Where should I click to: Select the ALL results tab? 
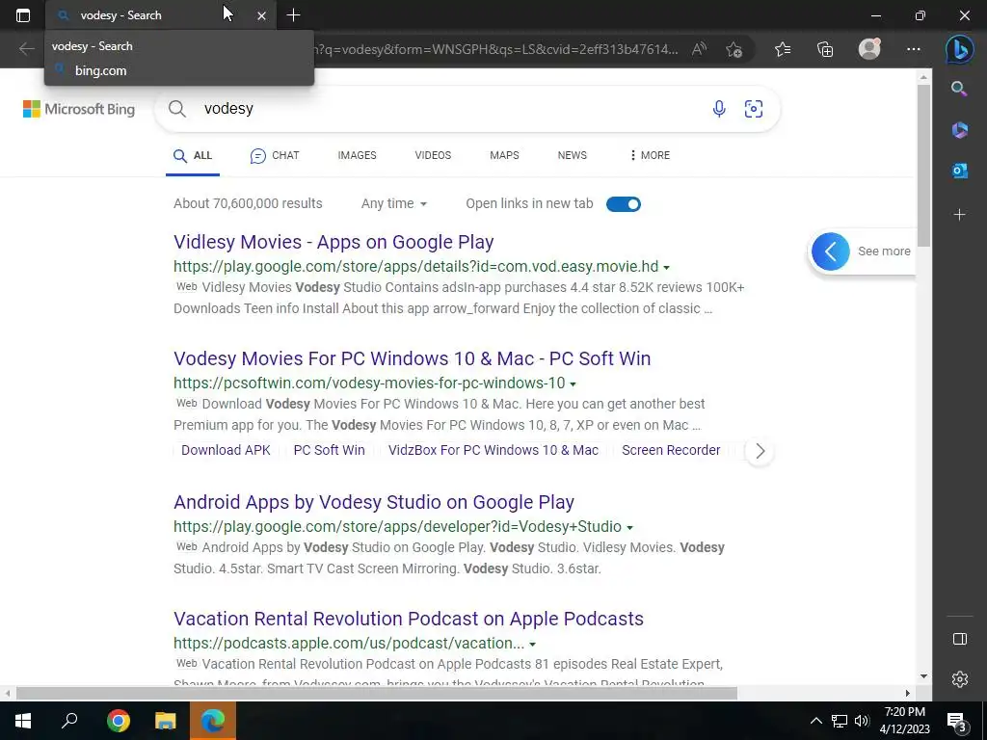193,155
